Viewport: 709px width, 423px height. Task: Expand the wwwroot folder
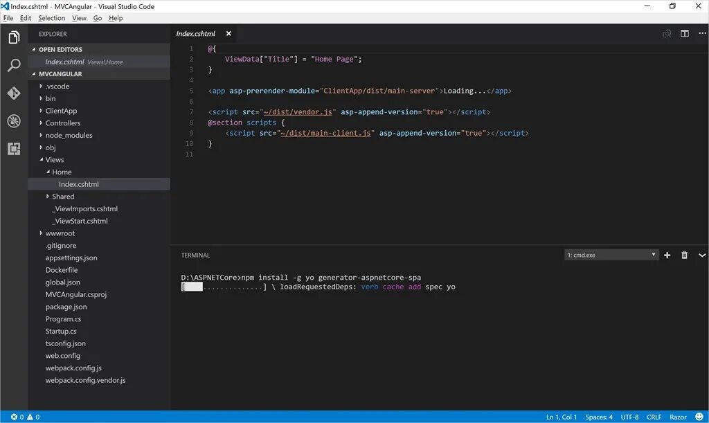(41, 233)
